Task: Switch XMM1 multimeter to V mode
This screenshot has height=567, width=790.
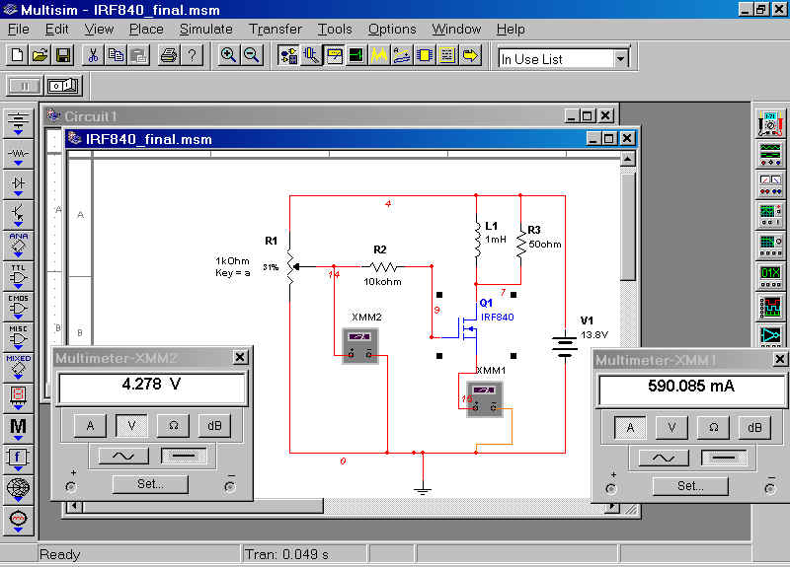Action: click(x=671, y=428)
